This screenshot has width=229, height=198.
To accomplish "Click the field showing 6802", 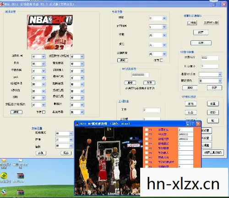I will pos(210,58).
